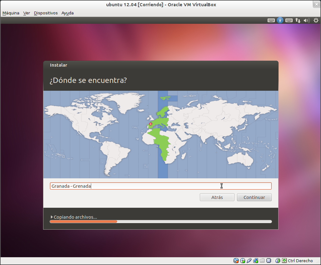Viewport: 321px width, 265px height.
Task: Click the network adapters status icon
Action: (256, 261)
